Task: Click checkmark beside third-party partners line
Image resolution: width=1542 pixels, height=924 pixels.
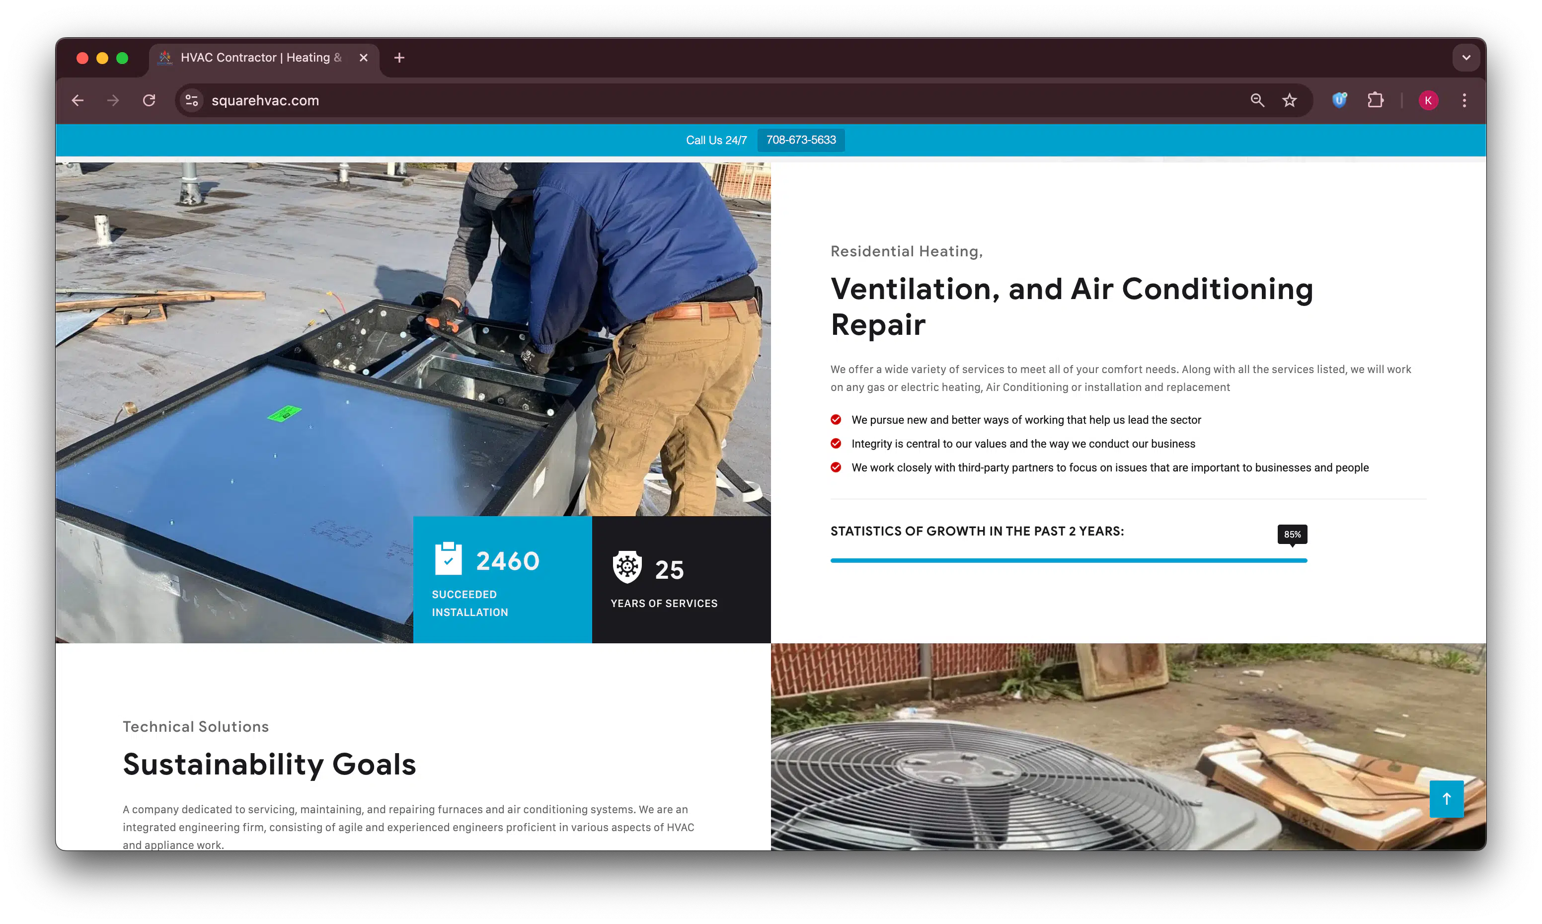Action: tap(836, 467)
